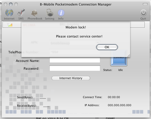
Task: Focus the Password input field
Action: [x=75, y=68]
